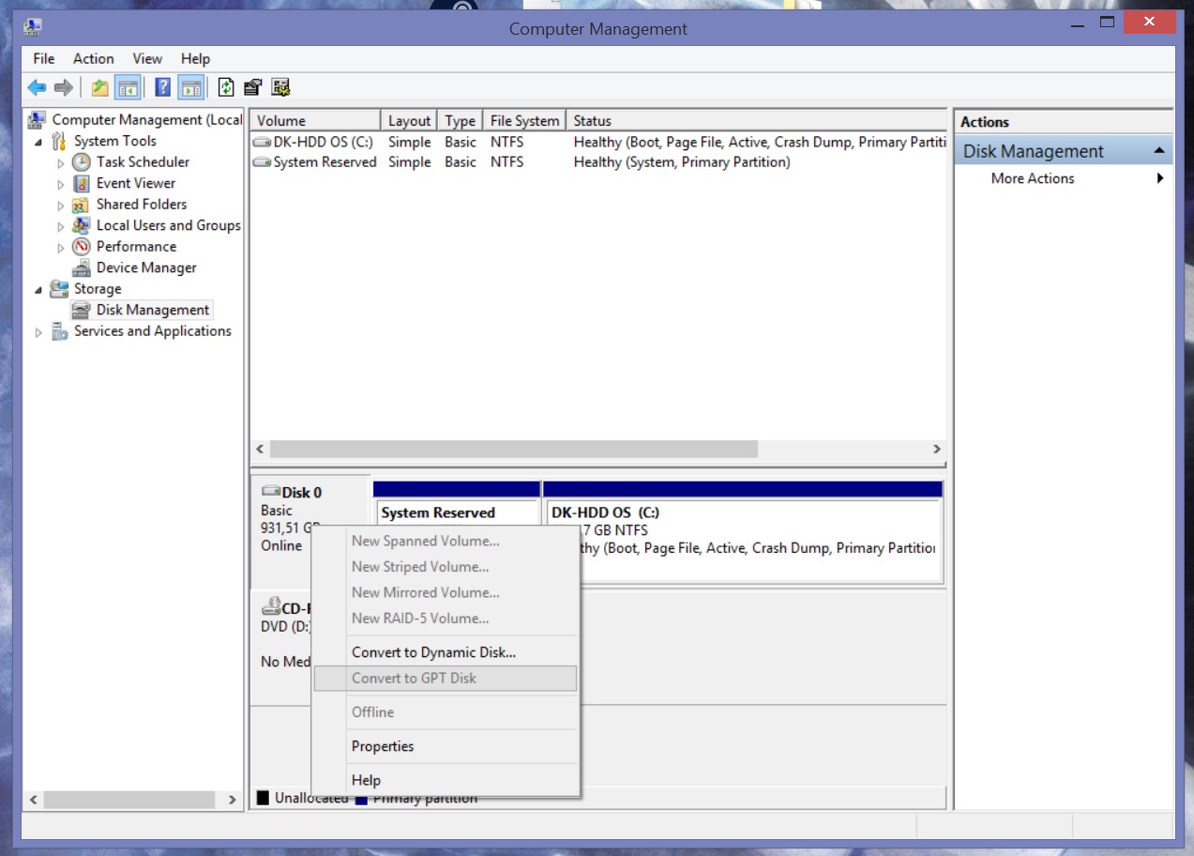Select the Shared Folders icon

pyautogui.click(x=82, y=205)
